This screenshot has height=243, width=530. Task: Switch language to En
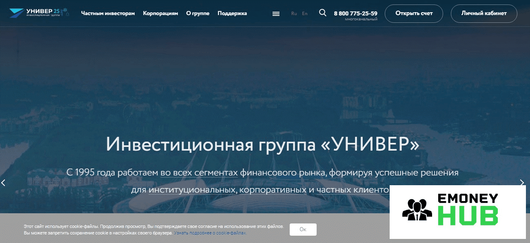[x=305, y=13]
